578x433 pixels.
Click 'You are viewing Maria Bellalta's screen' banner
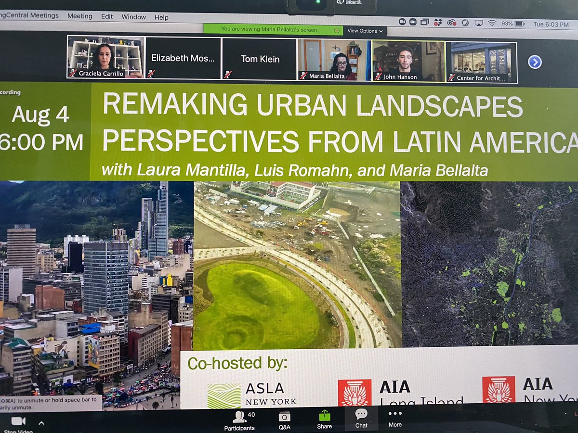point(274,29)
